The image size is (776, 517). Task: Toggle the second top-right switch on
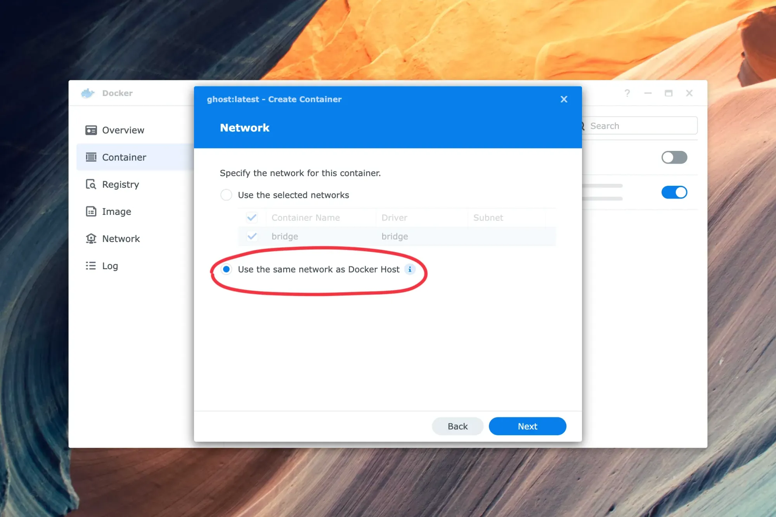tap(674, 192)
